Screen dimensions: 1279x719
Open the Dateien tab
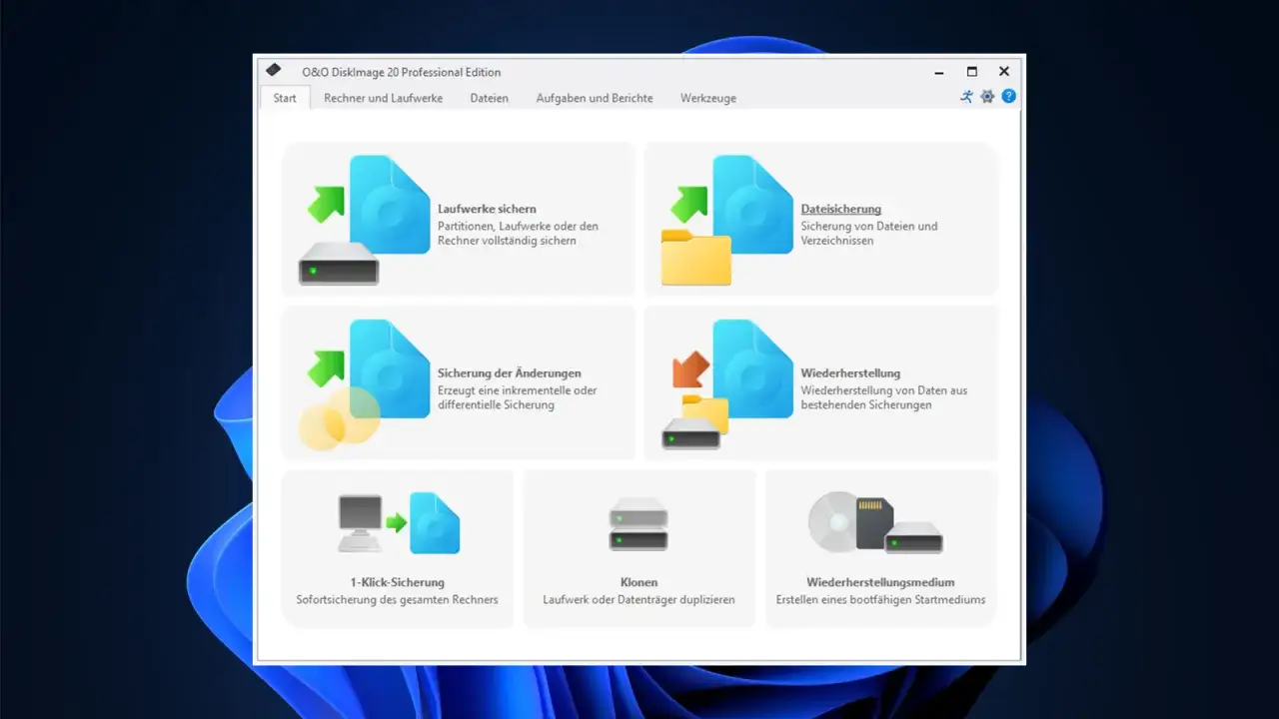(490, 98)
